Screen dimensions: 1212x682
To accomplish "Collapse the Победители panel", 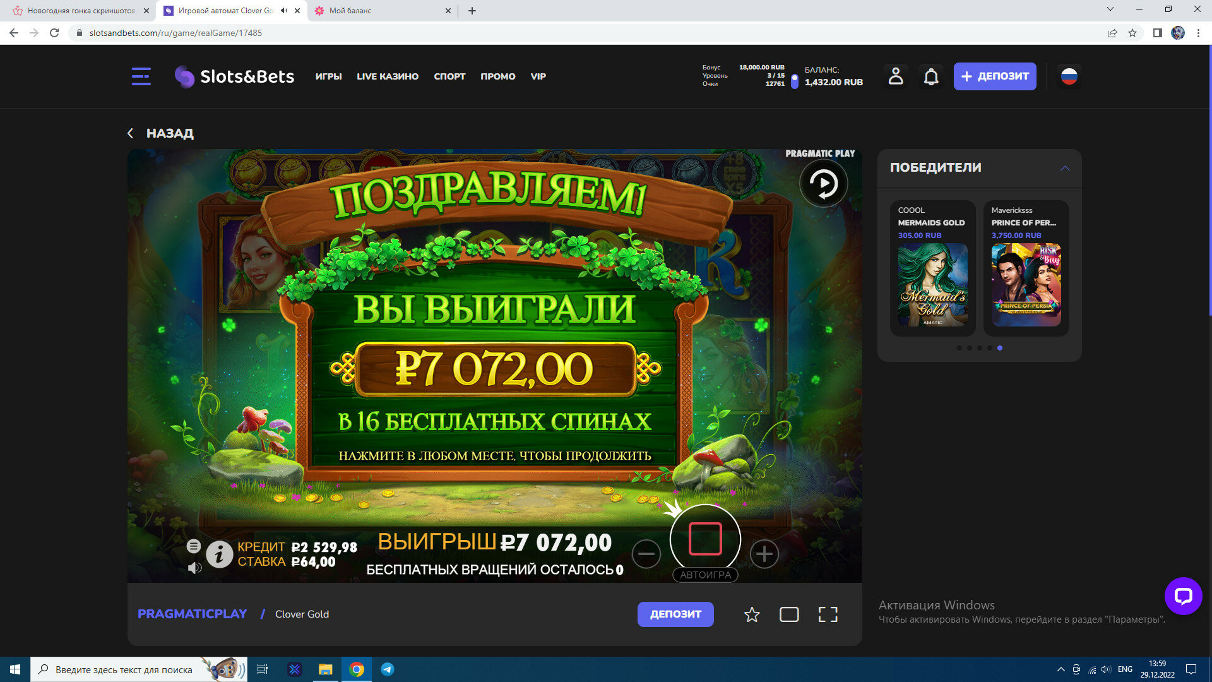I will tap(1065, 168).
